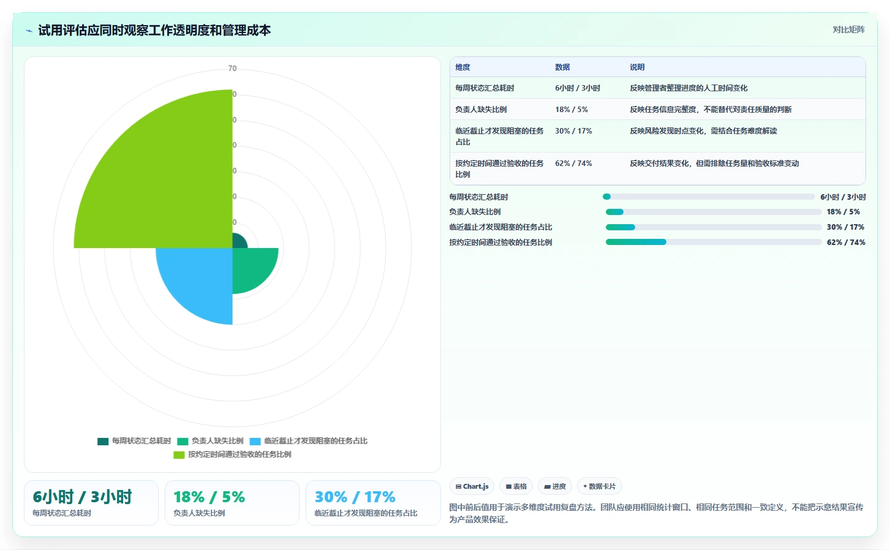Click the progress value 62% / 74%
This screenshot has height=550, width=890.
(x=846, y=243)
